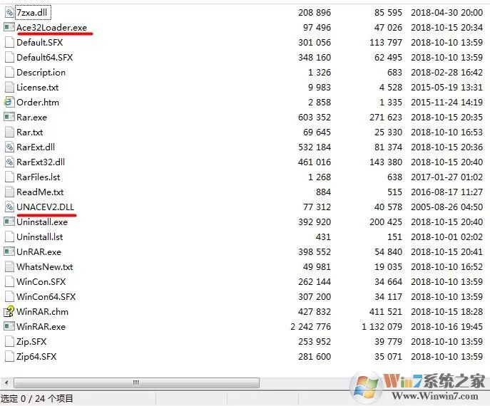Viewport: 490px width, 406px height.
Task: Select the Default.SFX file name
Action: pos(40,43)
